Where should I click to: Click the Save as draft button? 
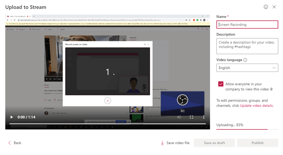click(x=214, y=143)
